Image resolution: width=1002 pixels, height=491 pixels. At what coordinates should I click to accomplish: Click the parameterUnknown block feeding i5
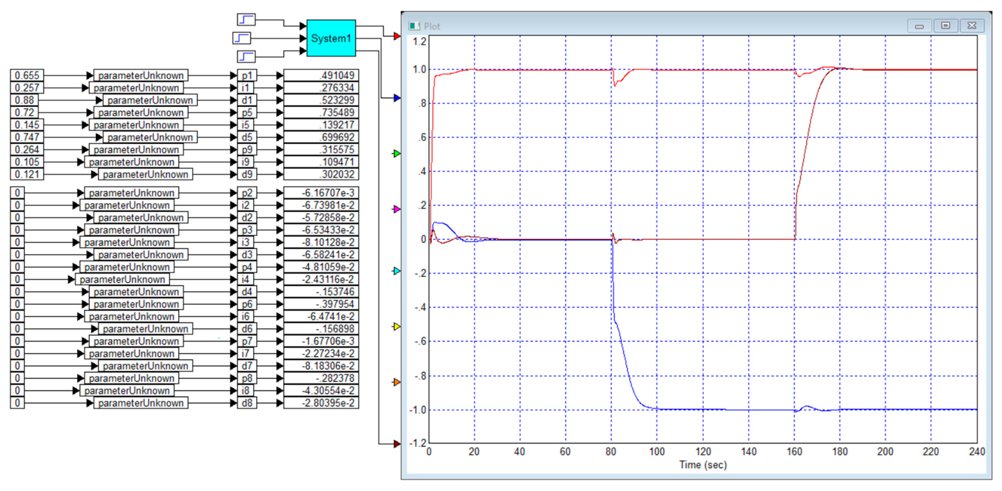pyautogui.click(x=136, y=125)
